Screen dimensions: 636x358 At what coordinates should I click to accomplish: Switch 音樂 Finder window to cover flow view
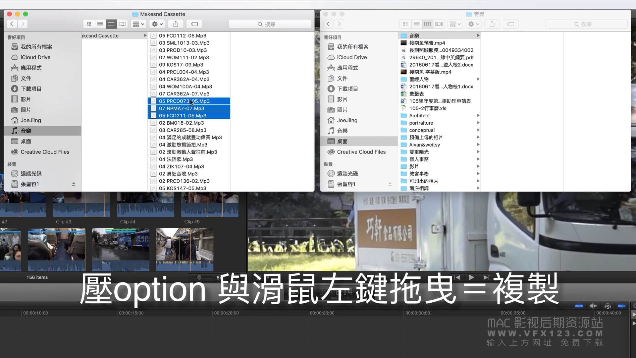439,24
